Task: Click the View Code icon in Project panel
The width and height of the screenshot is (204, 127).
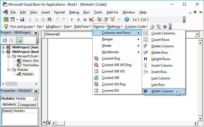Action: (5, 40)
